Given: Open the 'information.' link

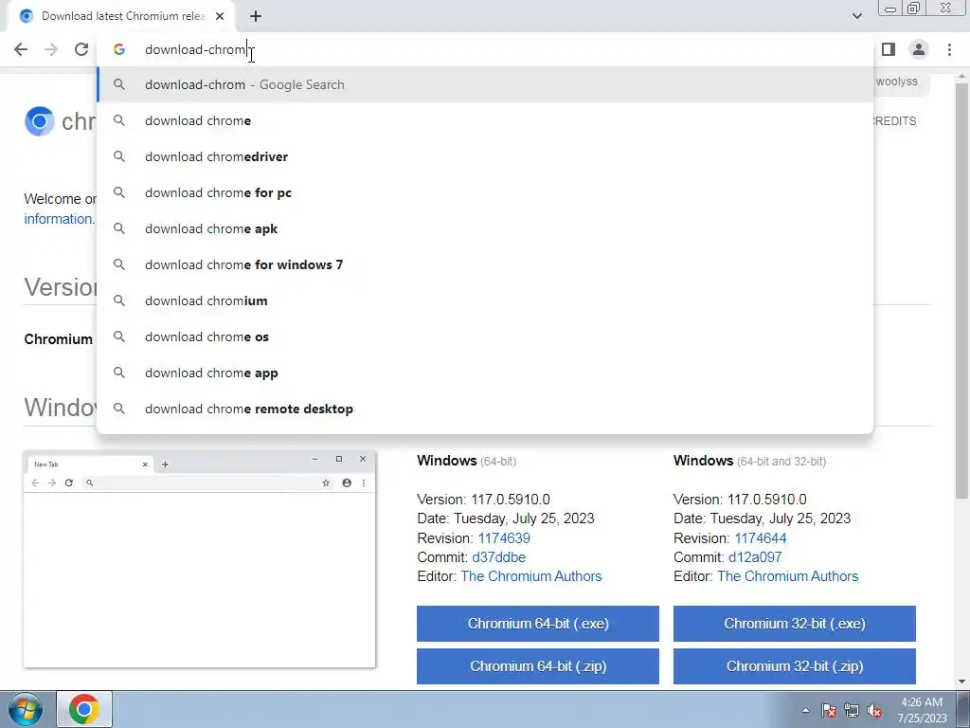Looking at the screenshot, I should pyautogui.click(x=59, y=219).
